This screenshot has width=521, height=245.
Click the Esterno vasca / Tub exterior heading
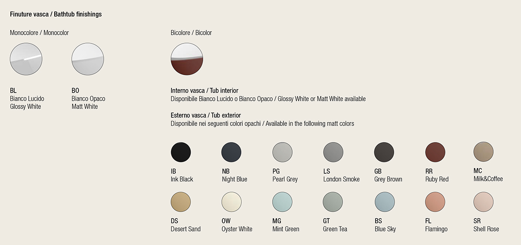206,115
